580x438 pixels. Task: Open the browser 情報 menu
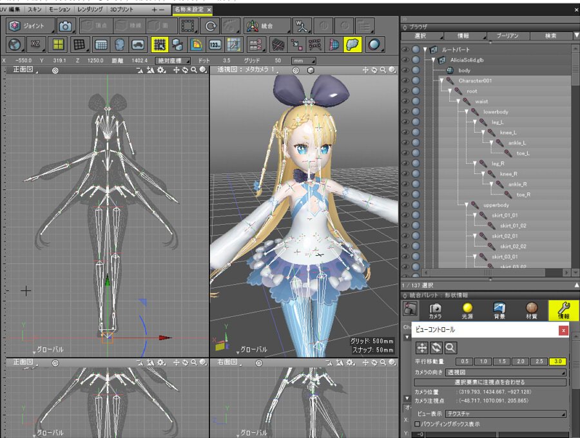click(x=465, y=36)
